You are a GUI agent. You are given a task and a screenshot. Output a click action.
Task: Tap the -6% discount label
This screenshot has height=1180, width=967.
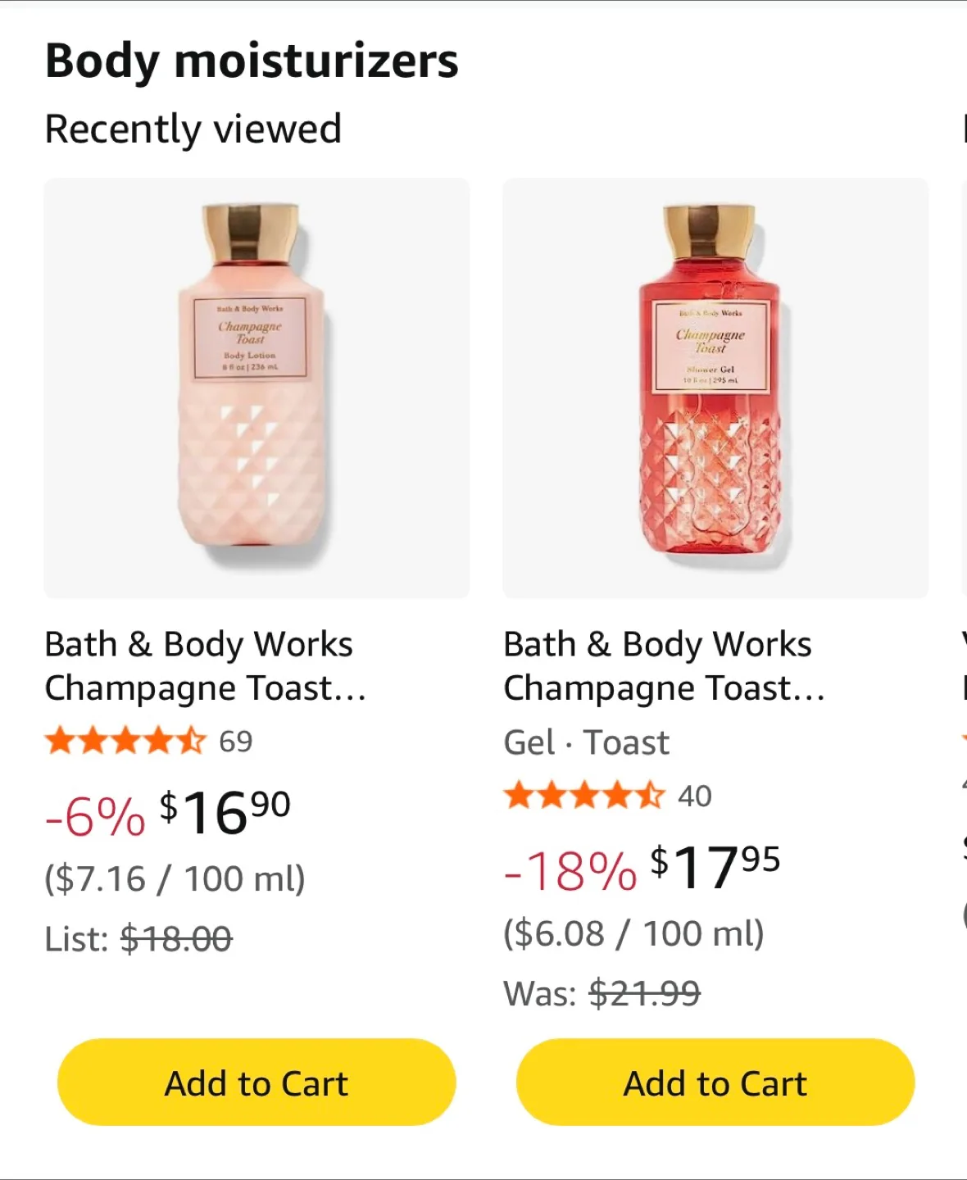(95, 816)
